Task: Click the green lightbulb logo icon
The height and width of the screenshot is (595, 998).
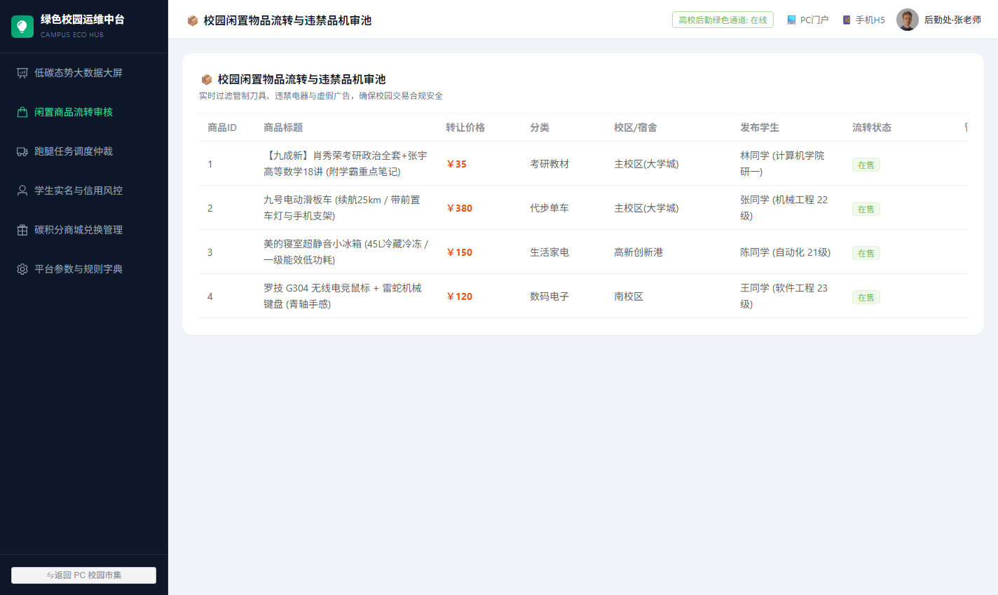Action: coord(22,27)
